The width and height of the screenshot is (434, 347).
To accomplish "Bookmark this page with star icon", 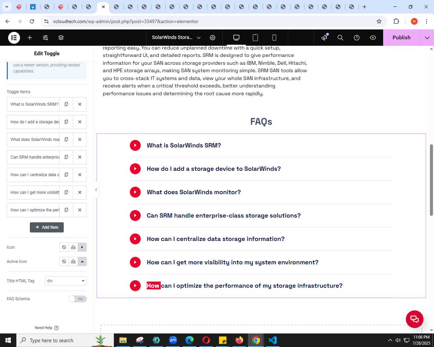I will click(x=379, y=21).
